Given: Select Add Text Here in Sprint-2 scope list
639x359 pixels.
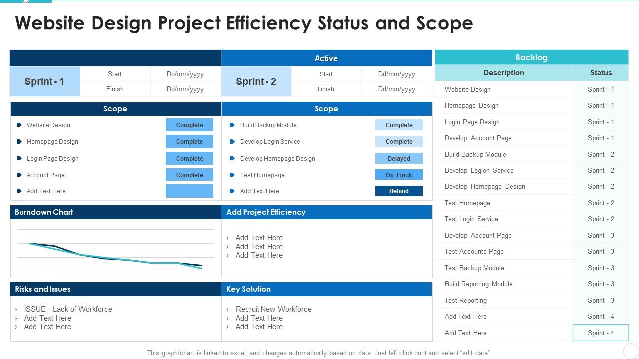Looking at the screenshot, I should pos(259,191).
